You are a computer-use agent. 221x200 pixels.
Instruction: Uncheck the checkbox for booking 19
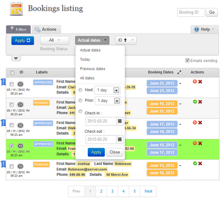[x=12, y=145]
